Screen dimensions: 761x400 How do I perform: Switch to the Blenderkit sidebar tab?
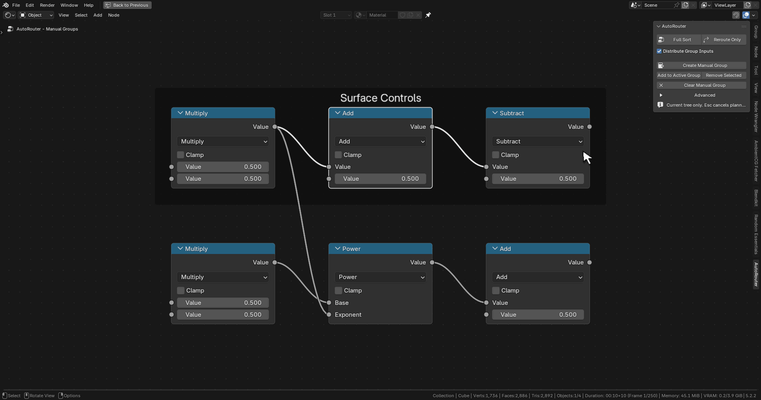pos(756,198)
